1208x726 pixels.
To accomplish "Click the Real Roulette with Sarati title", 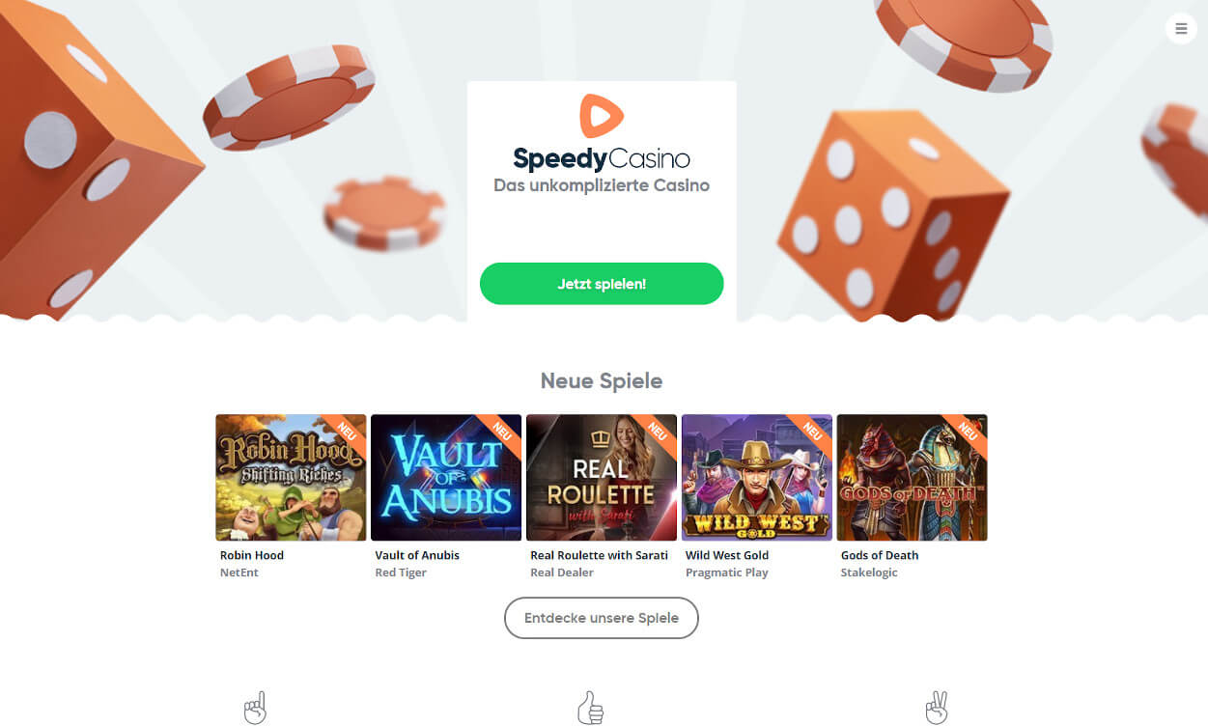I will click(x=599, y=555).
